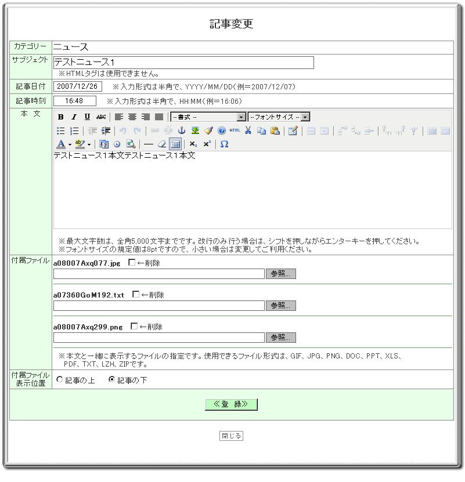Insert special character omega icon
Screen dimensions: 465x482
[224, 144]
